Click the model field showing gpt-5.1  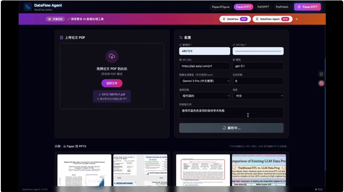click(258, 66)
